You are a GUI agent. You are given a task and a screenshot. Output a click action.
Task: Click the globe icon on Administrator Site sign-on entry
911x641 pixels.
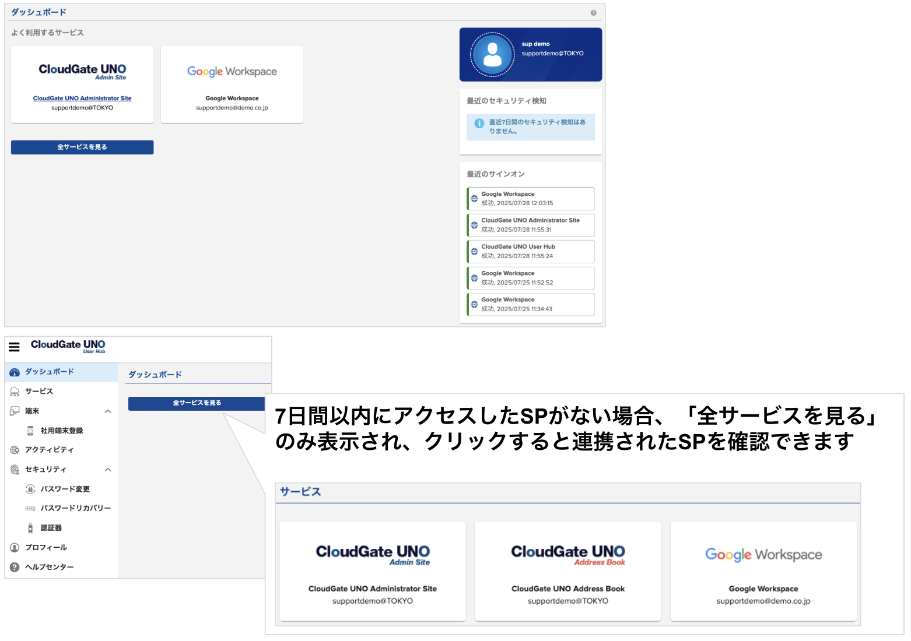(475, 225)
